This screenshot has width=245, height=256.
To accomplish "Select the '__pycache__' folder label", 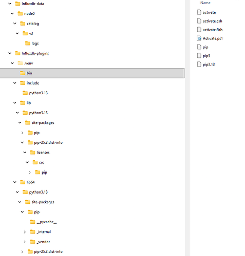I will pos(47,222).
